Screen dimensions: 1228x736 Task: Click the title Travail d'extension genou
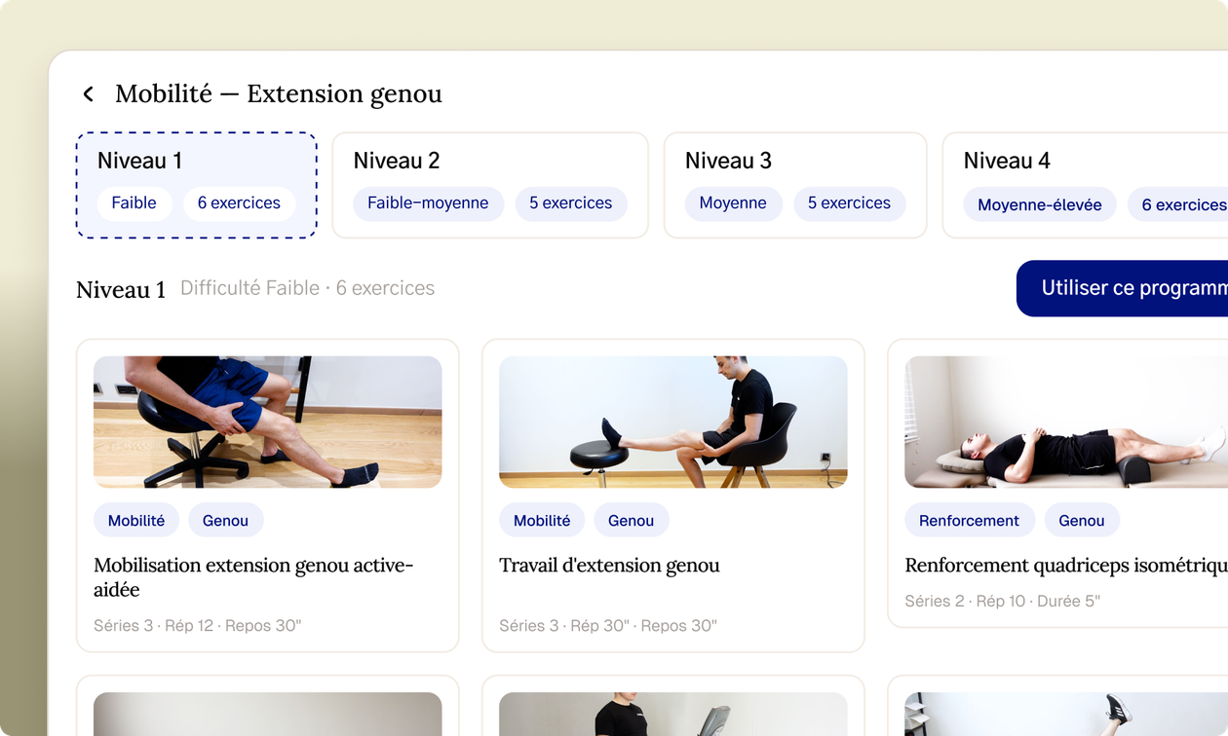609,566
